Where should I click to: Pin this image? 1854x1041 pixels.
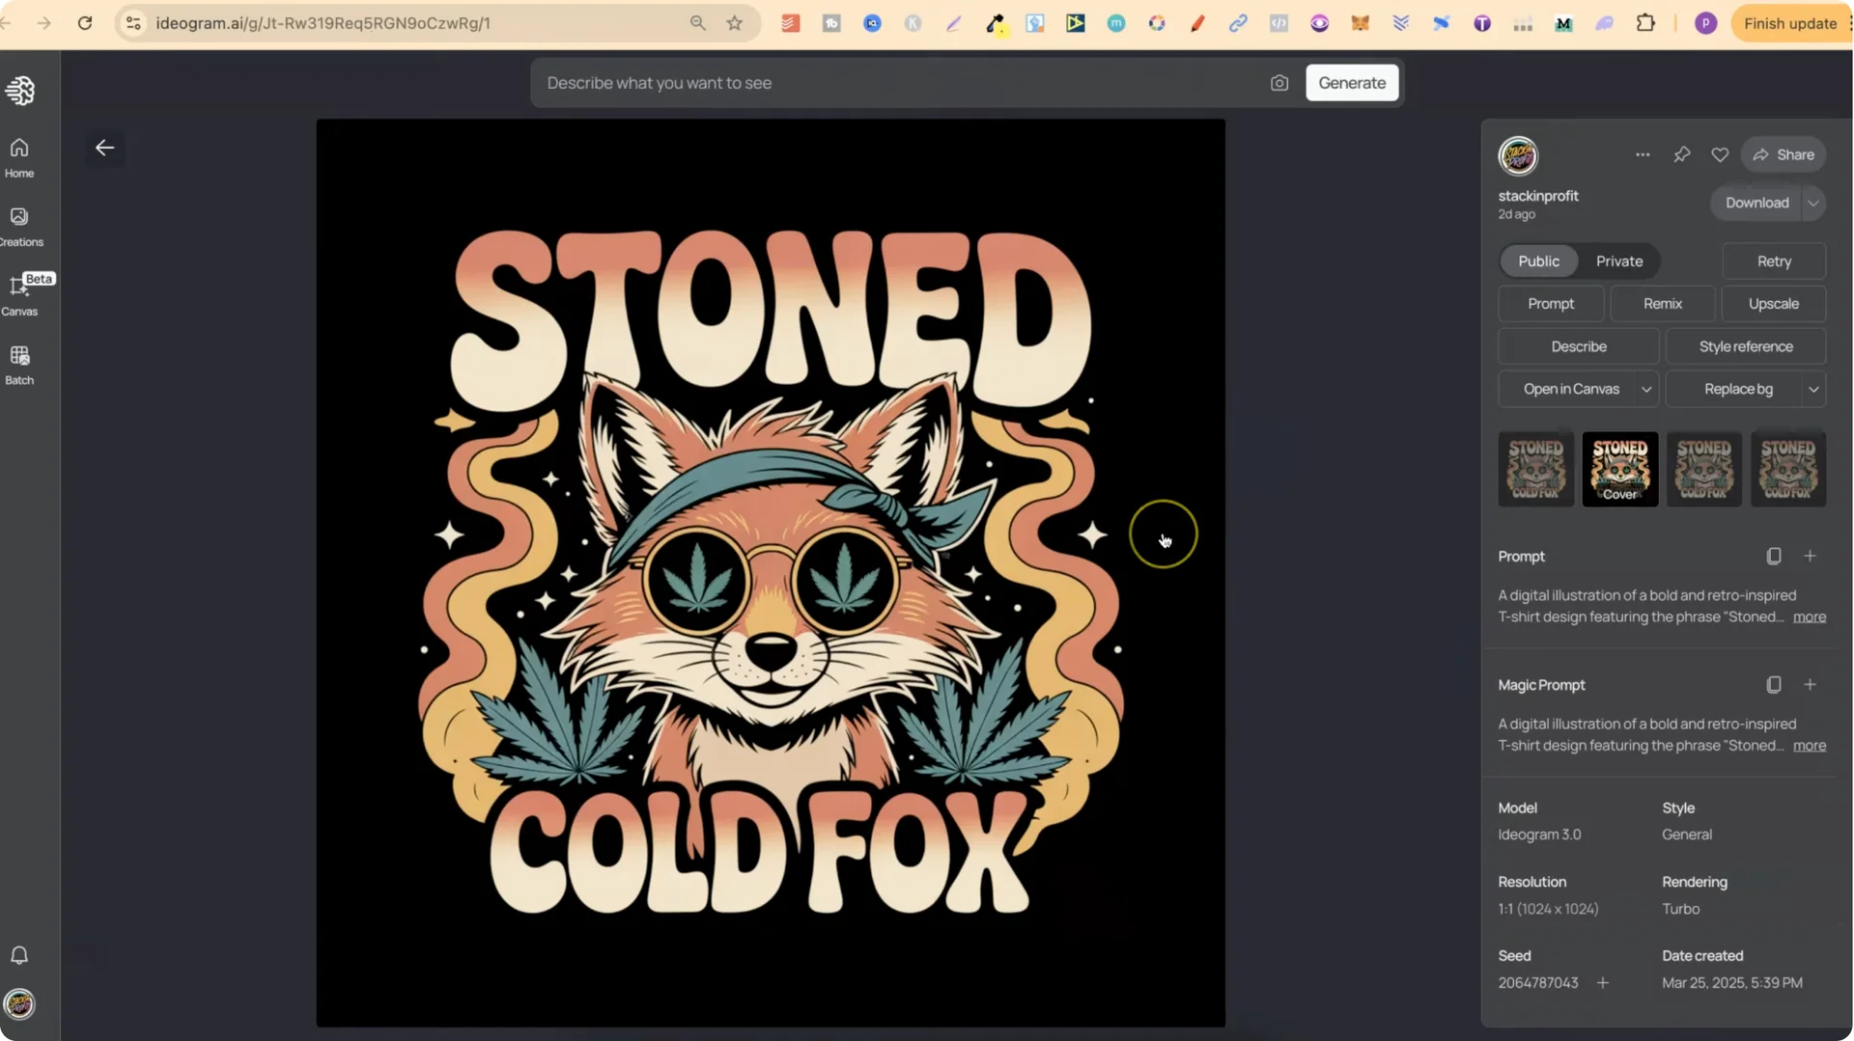[1682, 154]
